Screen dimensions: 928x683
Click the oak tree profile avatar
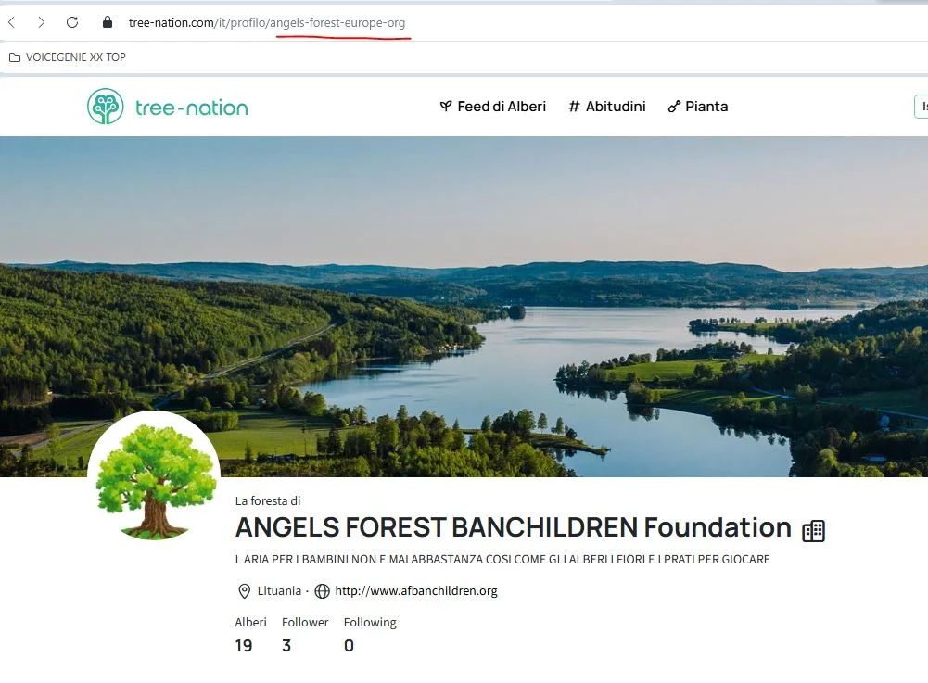154,477
